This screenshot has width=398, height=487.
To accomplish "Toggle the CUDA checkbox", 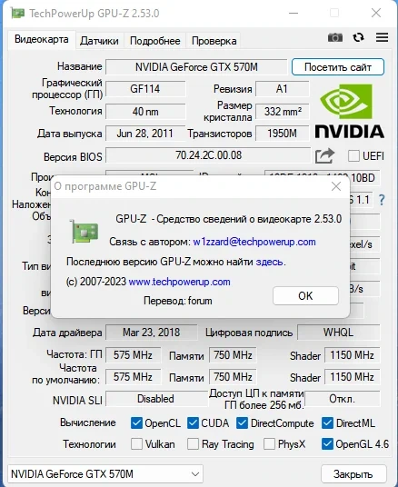I will 193,423.
